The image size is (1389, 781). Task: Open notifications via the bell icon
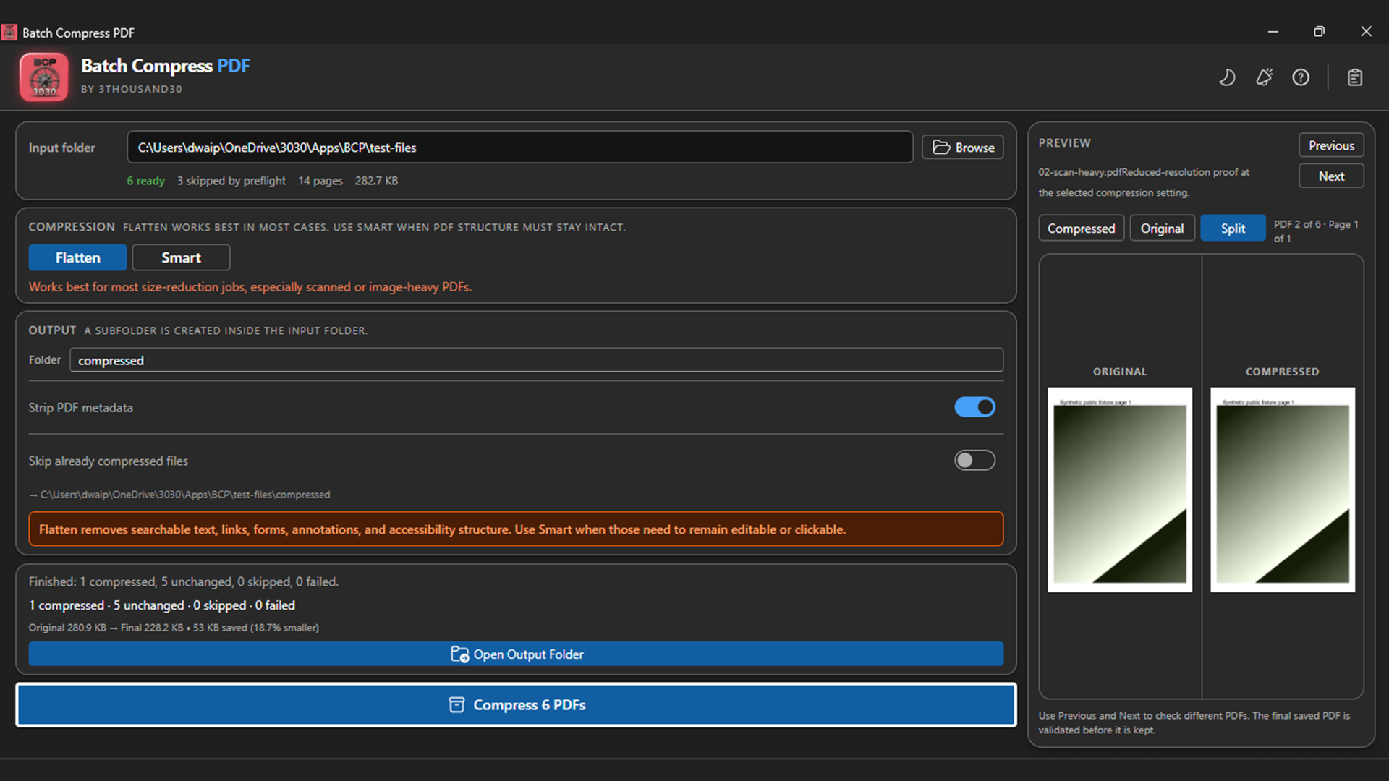coord(1264,77)
